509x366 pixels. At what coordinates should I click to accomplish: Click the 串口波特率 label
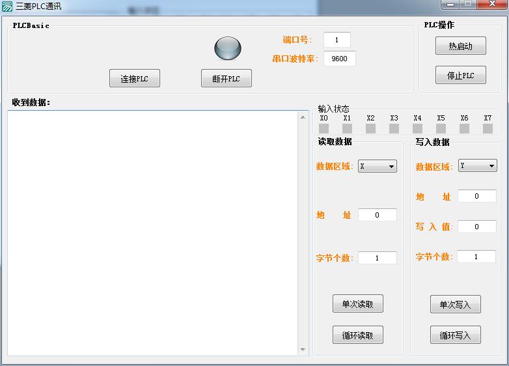pyautogui.click(x=295, y=59)
